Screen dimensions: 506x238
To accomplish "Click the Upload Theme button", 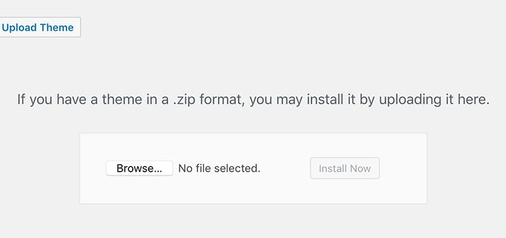I will point(39,27).
